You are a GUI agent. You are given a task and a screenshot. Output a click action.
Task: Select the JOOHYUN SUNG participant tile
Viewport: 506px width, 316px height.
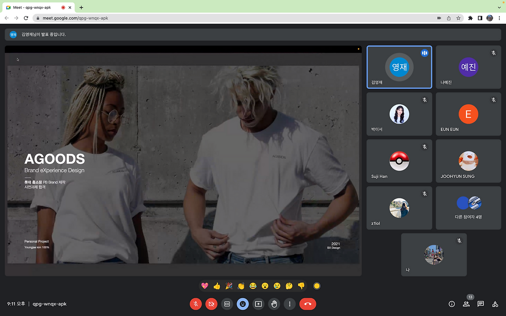(468, 161)
